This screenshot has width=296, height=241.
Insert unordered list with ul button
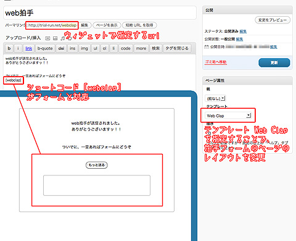pyautogui.click(x=96, y=48)
